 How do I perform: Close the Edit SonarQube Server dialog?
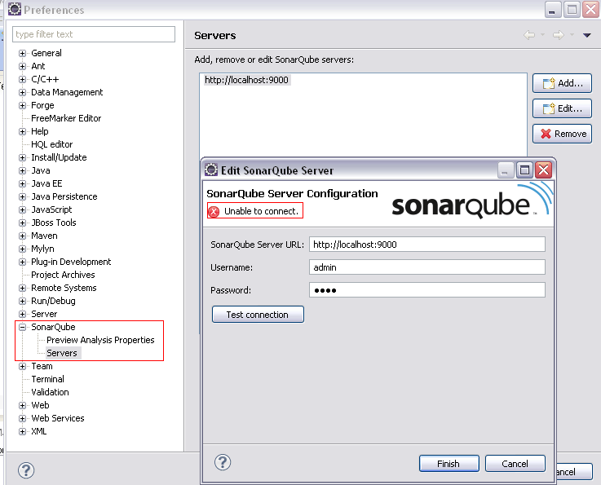pos(543,170)
